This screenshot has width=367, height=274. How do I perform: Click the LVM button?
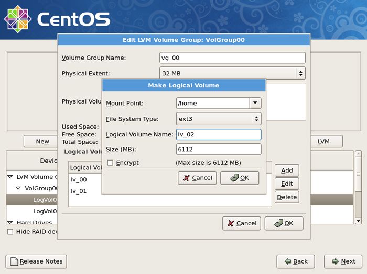[326, 141]
